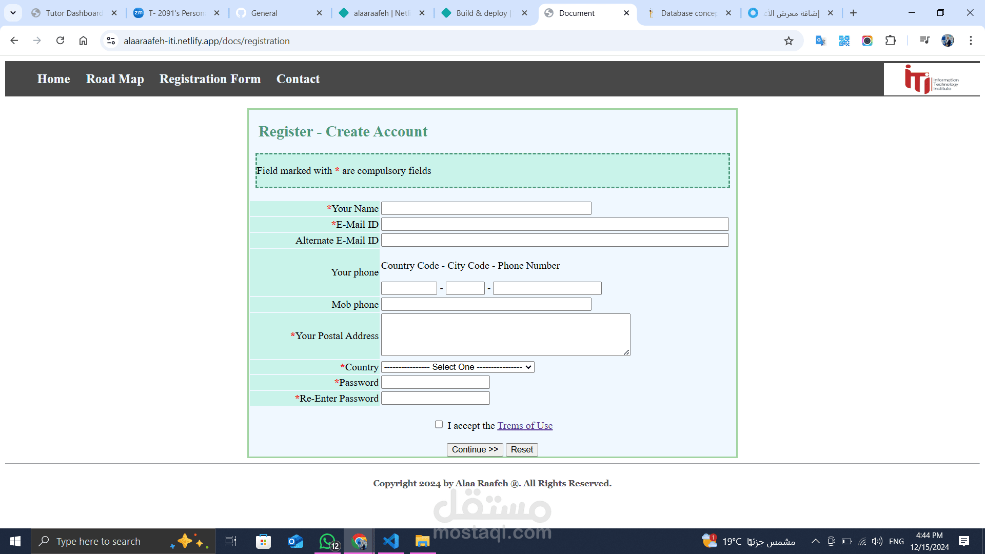Screen dimensions: 985x554
Task: Bookmark this page with the star icon
Action: click(789, 41)
